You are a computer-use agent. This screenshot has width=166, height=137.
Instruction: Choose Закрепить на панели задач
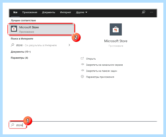point(101,71)
